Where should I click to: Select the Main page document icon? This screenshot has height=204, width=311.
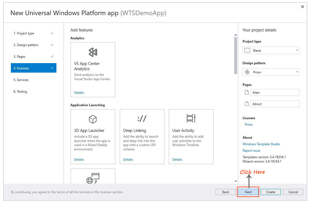point(246,92)
